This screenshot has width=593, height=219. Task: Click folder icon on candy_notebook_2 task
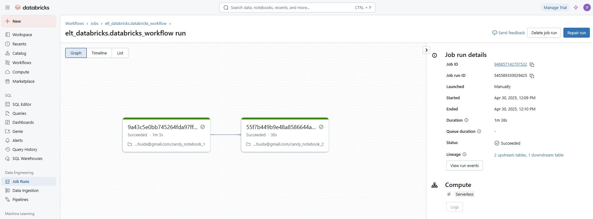point(248,144)
